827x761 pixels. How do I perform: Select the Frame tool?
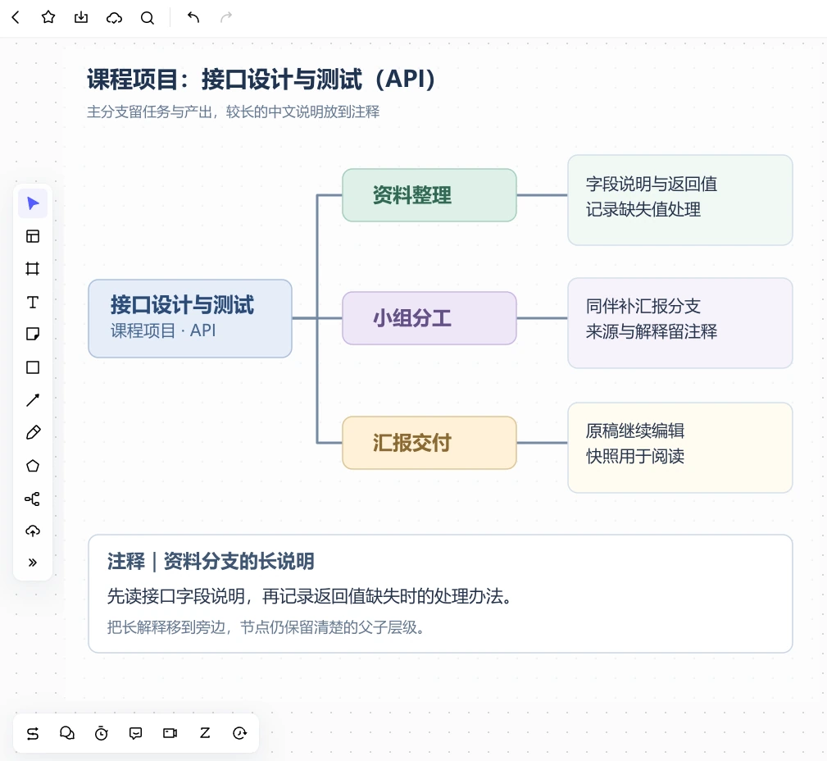coord(33,269)
